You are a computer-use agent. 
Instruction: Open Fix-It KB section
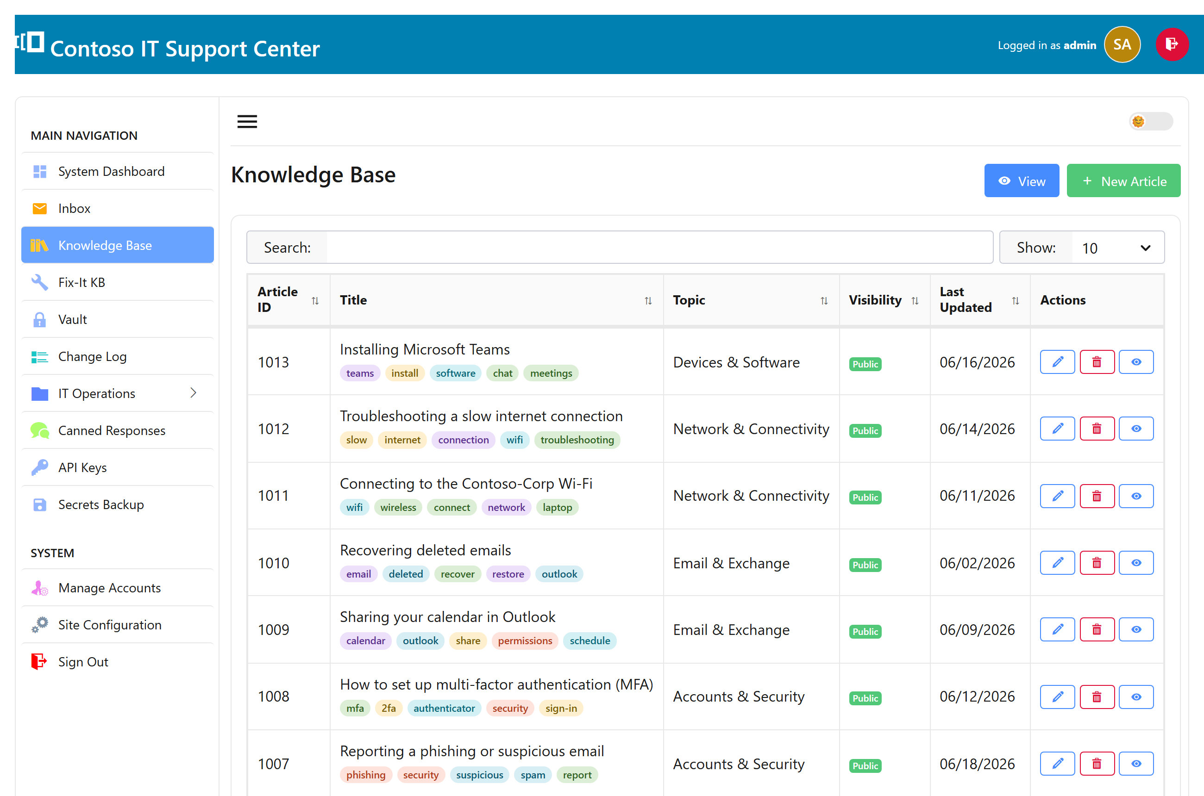coord(117,282)
